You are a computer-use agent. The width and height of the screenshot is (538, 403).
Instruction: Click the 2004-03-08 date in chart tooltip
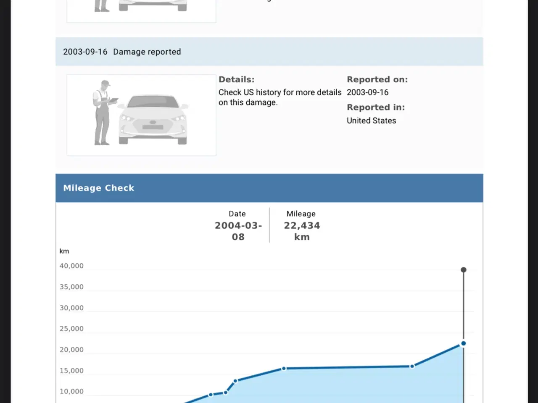tap(238, 231)
